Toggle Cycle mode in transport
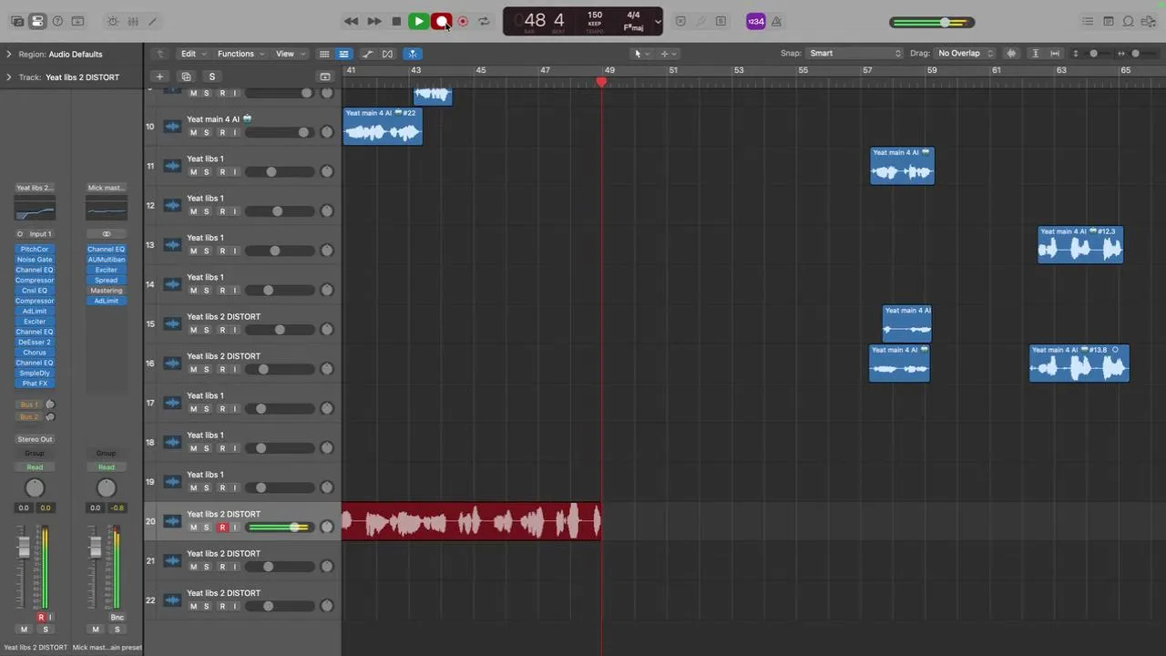The height and width of the screenshot is (656, 1166). tap(484, 21)
